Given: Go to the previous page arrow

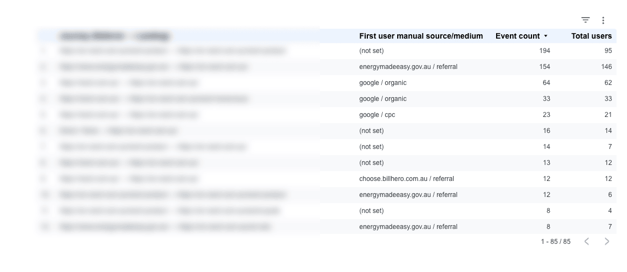Looking at the screenshot, I should pyautogui.click(x=587, y=241).
